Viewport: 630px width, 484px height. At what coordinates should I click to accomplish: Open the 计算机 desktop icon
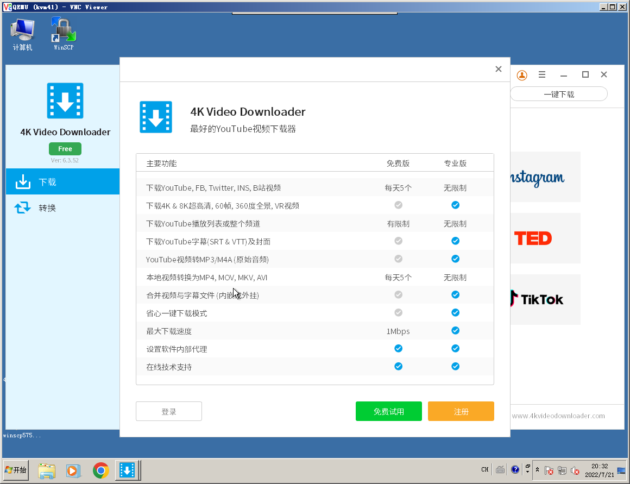[x=22, y=34]
